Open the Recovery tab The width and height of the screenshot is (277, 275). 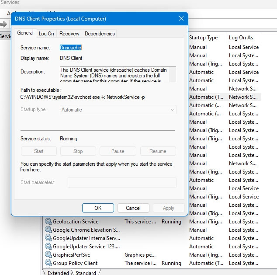[69, 34]
